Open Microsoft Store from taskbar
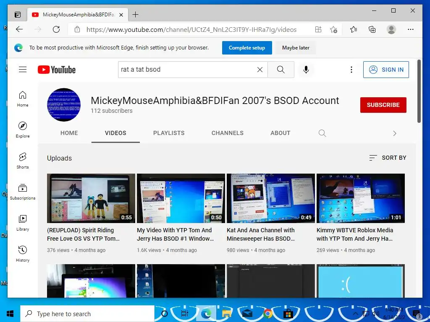Image resolution: width=430 pixels, height=322 pixels. pyautogui.click(x=288, y=314)
